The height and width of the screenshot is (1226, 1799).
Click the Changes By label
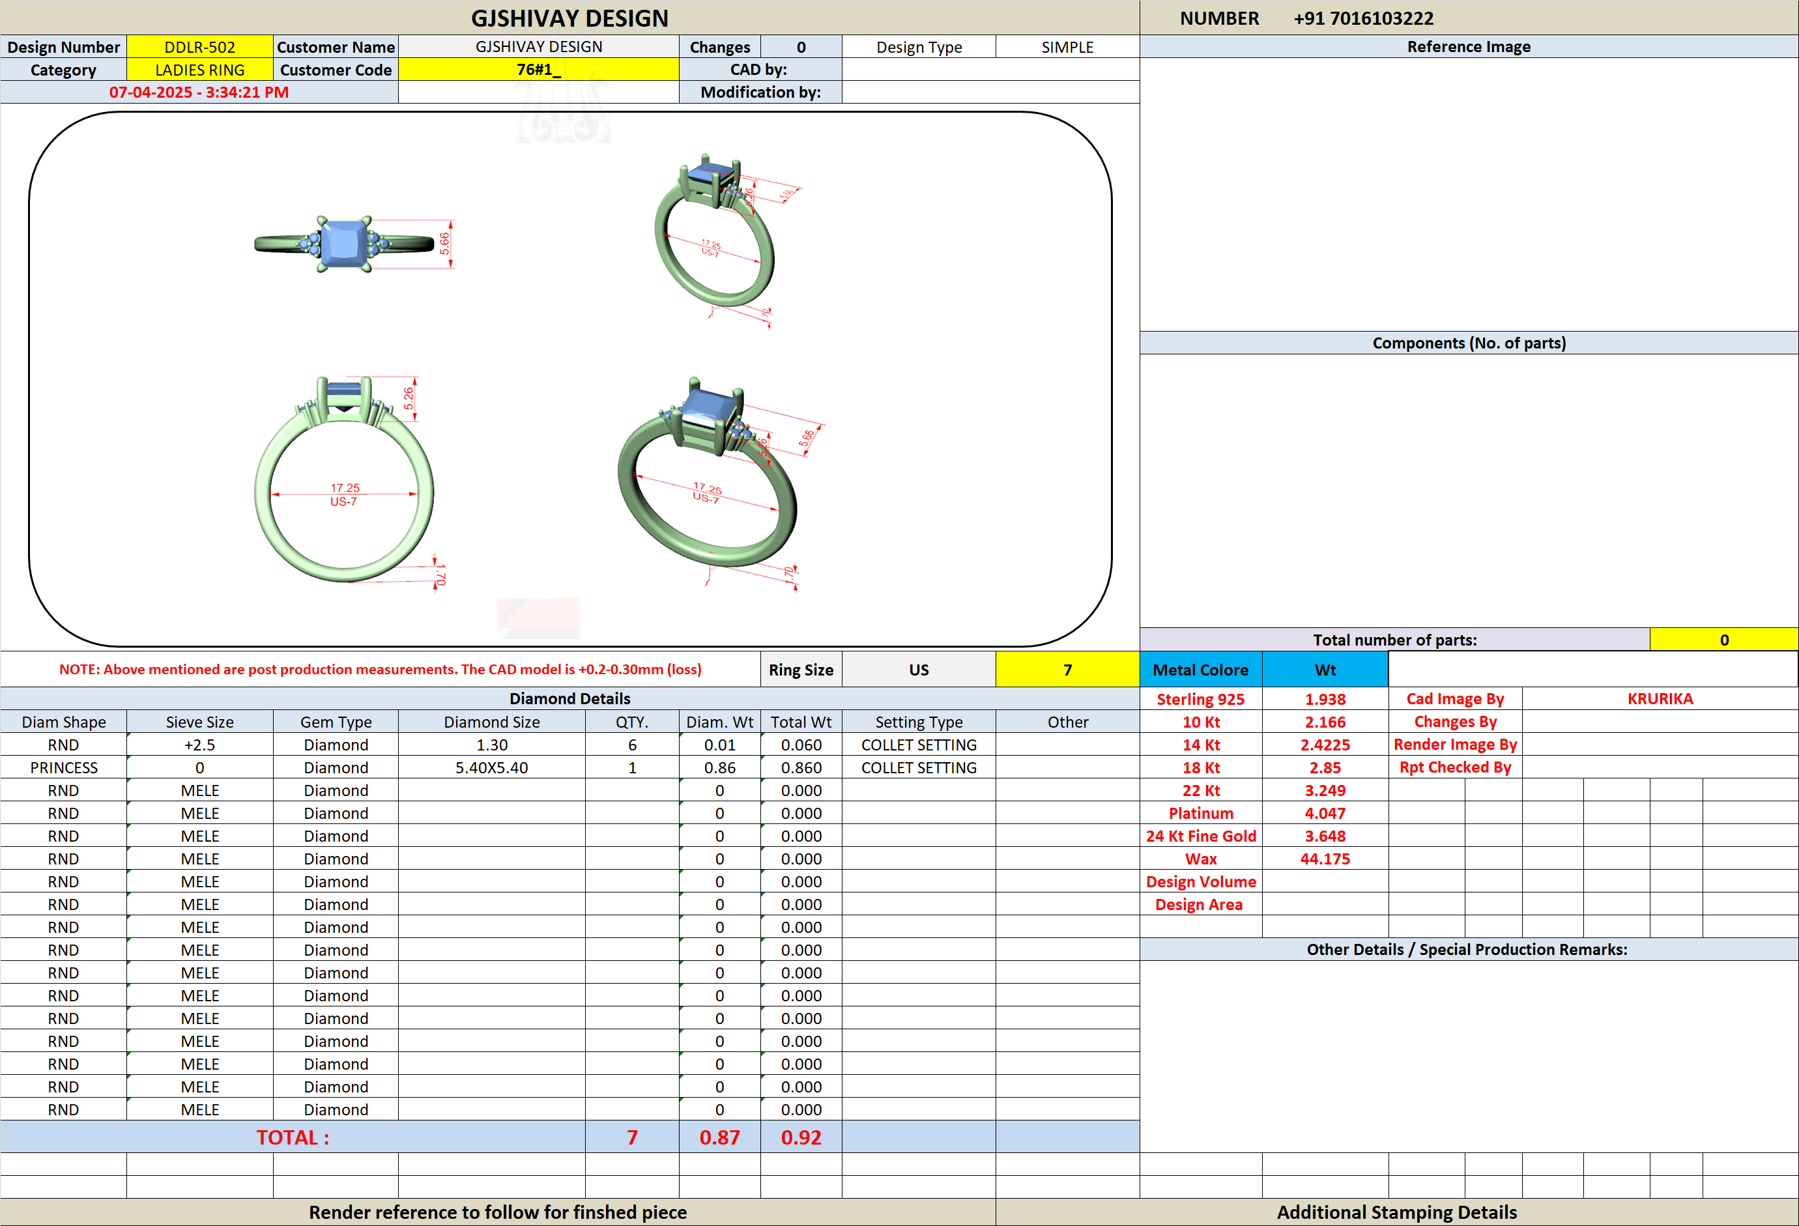1456,721
